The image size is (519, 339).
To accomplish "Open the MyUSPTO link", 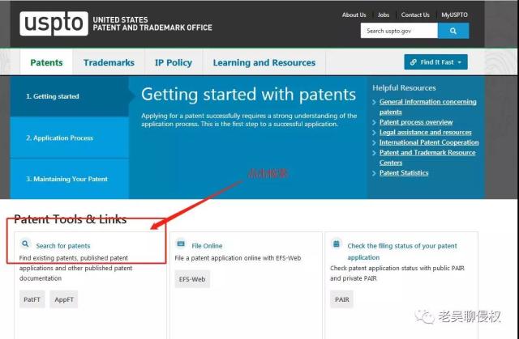I will tap(454, 15).
